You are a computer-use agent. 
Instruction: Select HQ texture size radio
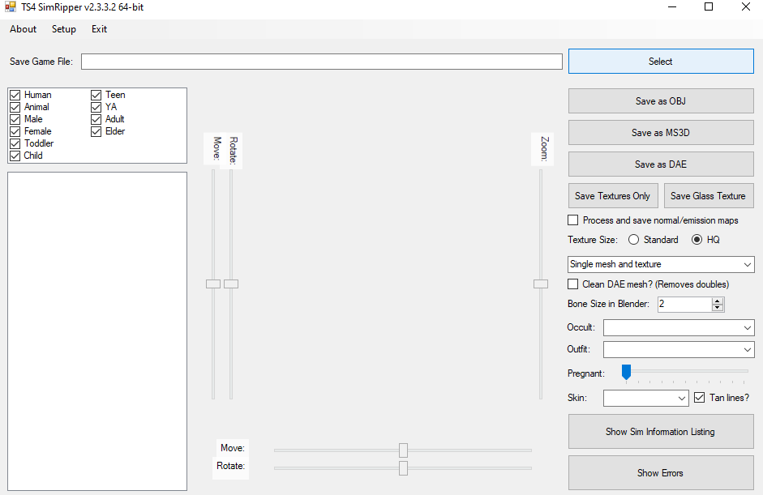point(697,240)
